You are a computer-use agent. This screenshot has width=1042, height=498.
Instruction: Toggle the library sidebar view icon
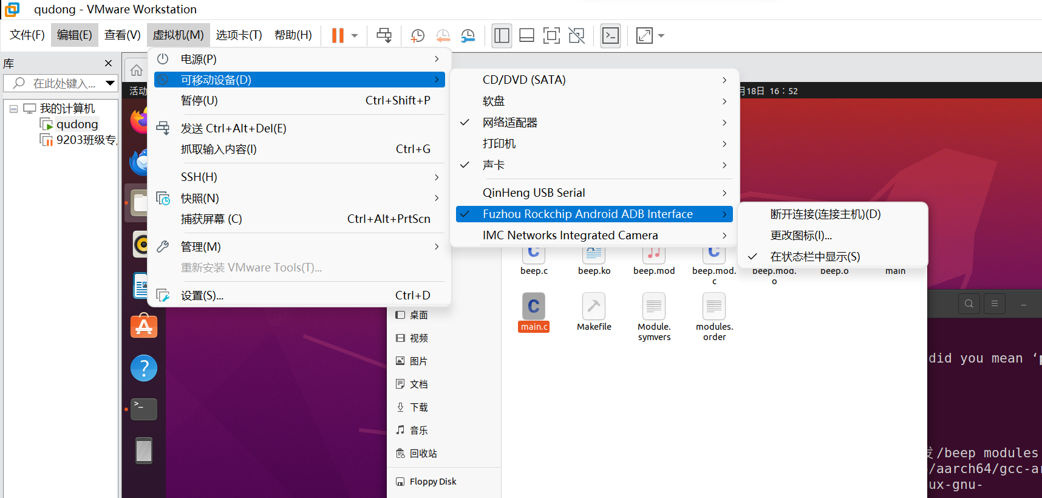(502, 36)
